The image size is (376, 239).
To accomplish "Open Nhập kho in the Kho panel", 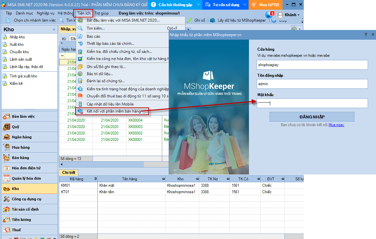I will pyautogui.click(x=17, y=37).
